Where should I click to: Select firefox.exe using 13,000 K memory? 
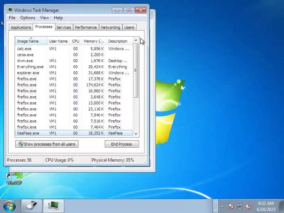pyautogui.click(x=74, y=103)
